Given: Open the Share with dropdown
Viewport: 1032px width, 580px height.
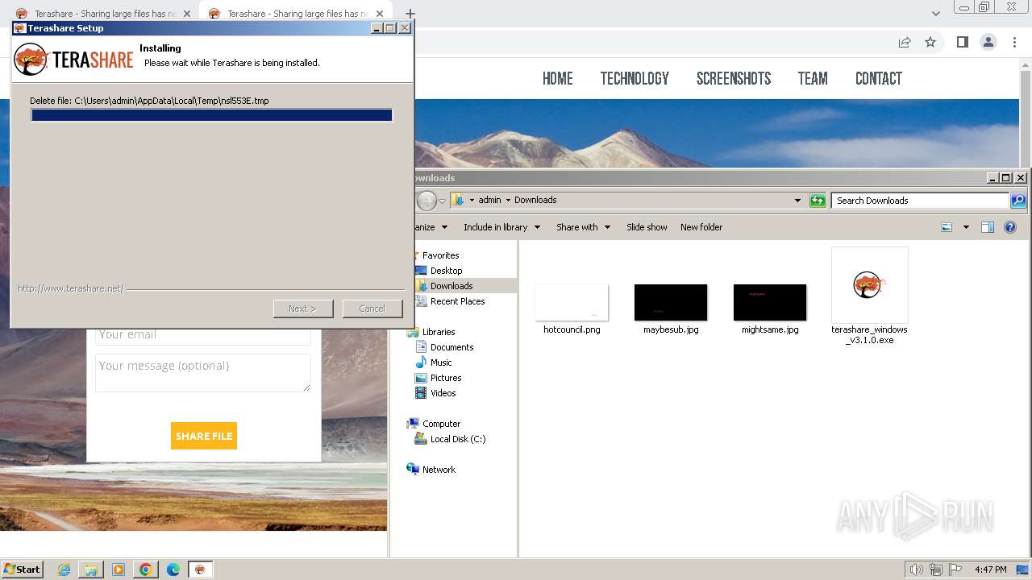Looking at the screenshot, I should click(583, 227).
